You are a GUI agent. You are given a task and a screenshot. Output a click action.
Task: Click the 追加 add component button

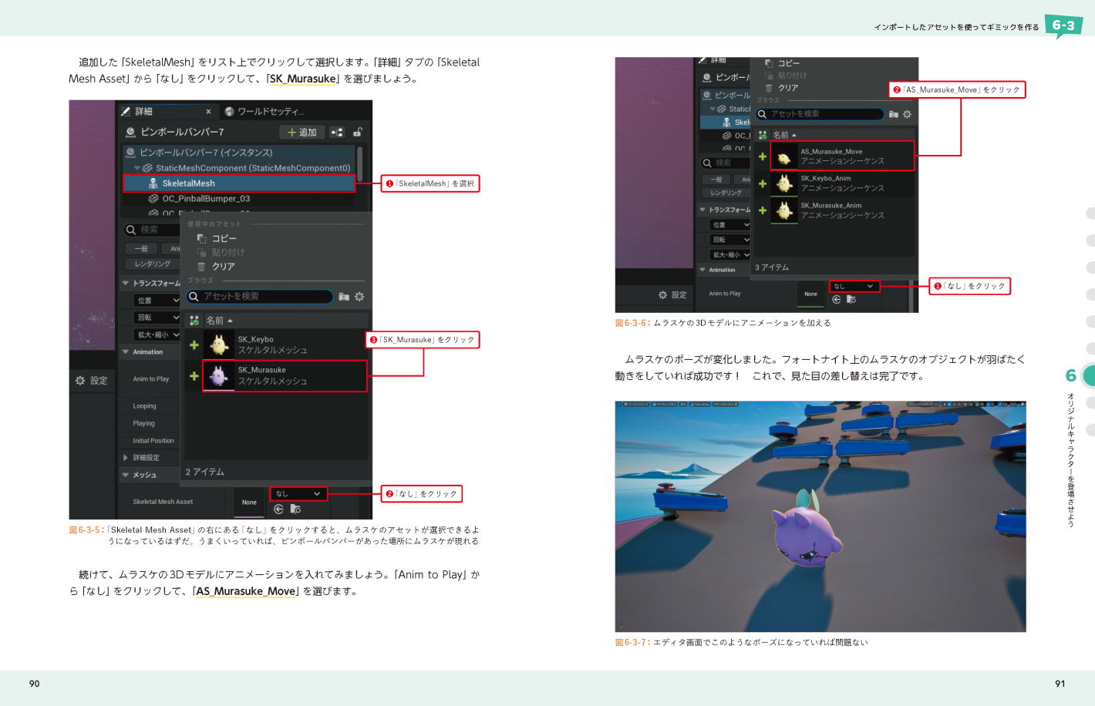coord(302,133)
